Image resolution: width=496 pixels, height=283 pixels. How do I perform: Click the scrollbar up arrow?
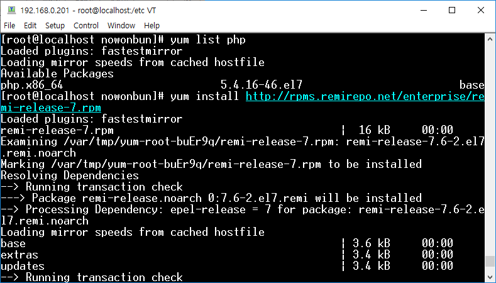(x=490, y=39)
